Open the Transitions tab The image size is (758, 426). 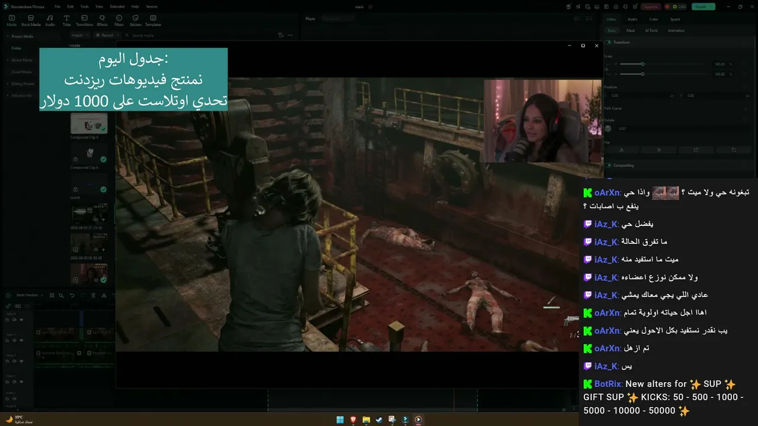[x=85, y=21]
